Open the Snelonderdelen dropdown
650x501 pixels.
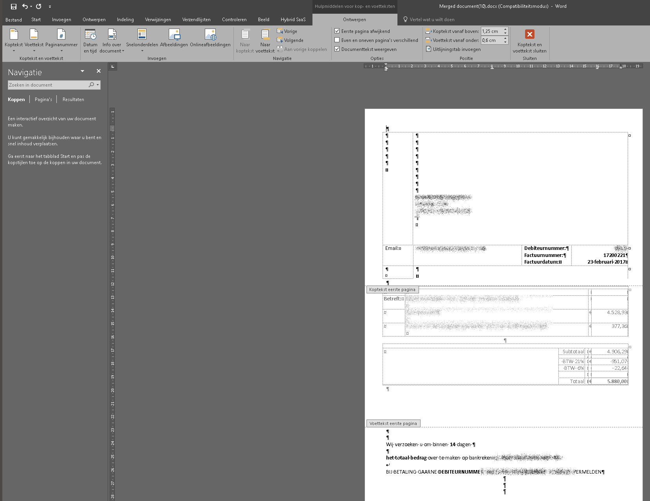(x=142, y=51)
